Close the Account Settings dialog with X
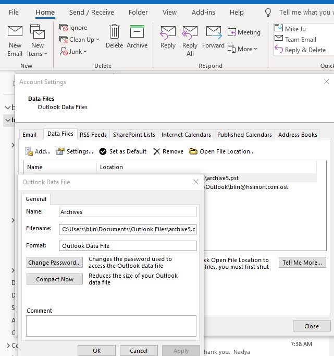 point(327,81)
